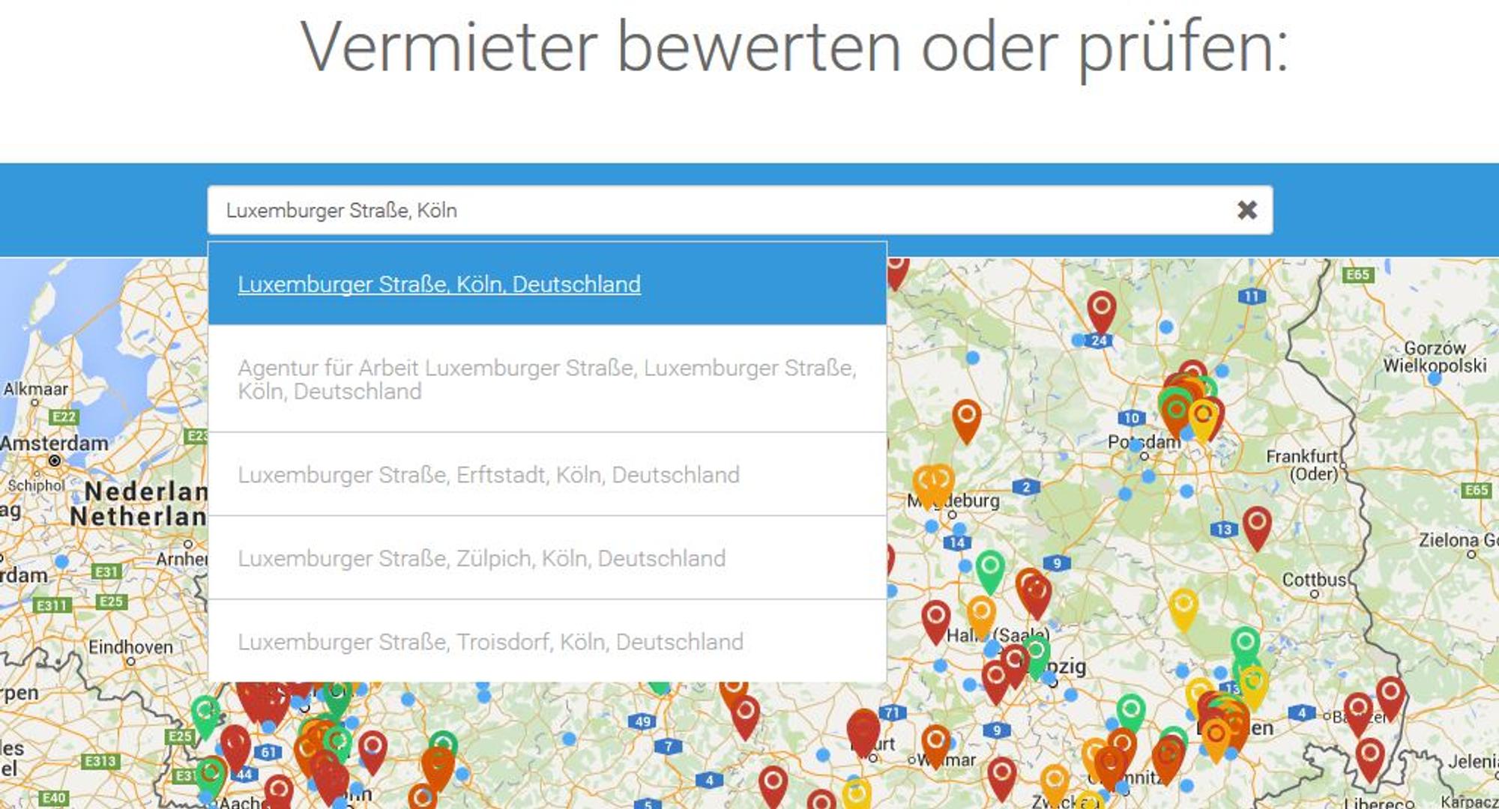Screen dimensions: 1499x809
Task: Select Luxemburger Straße, Erftstadt suggestion
Action: [547, 474]
